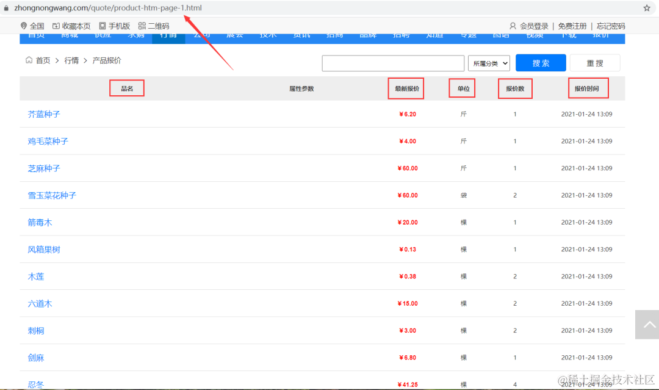This screenshot has width=659, height=390.
Task: Click the 斤 unit in 芝麻种子 row
Action: pyautogui.click(x=464, y=168)
